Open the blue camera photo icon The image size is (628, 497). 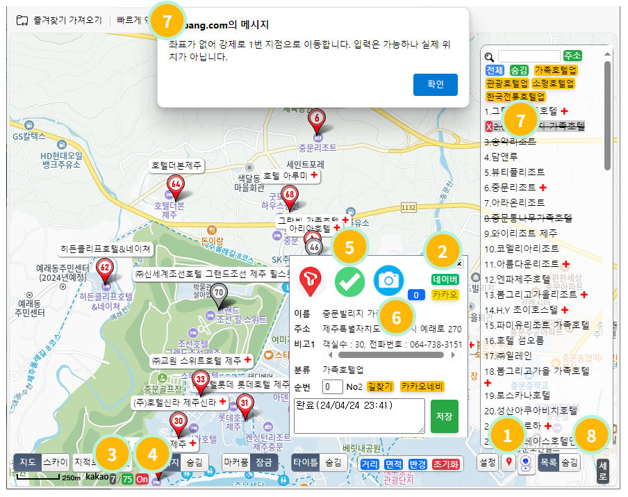point(389,280)
